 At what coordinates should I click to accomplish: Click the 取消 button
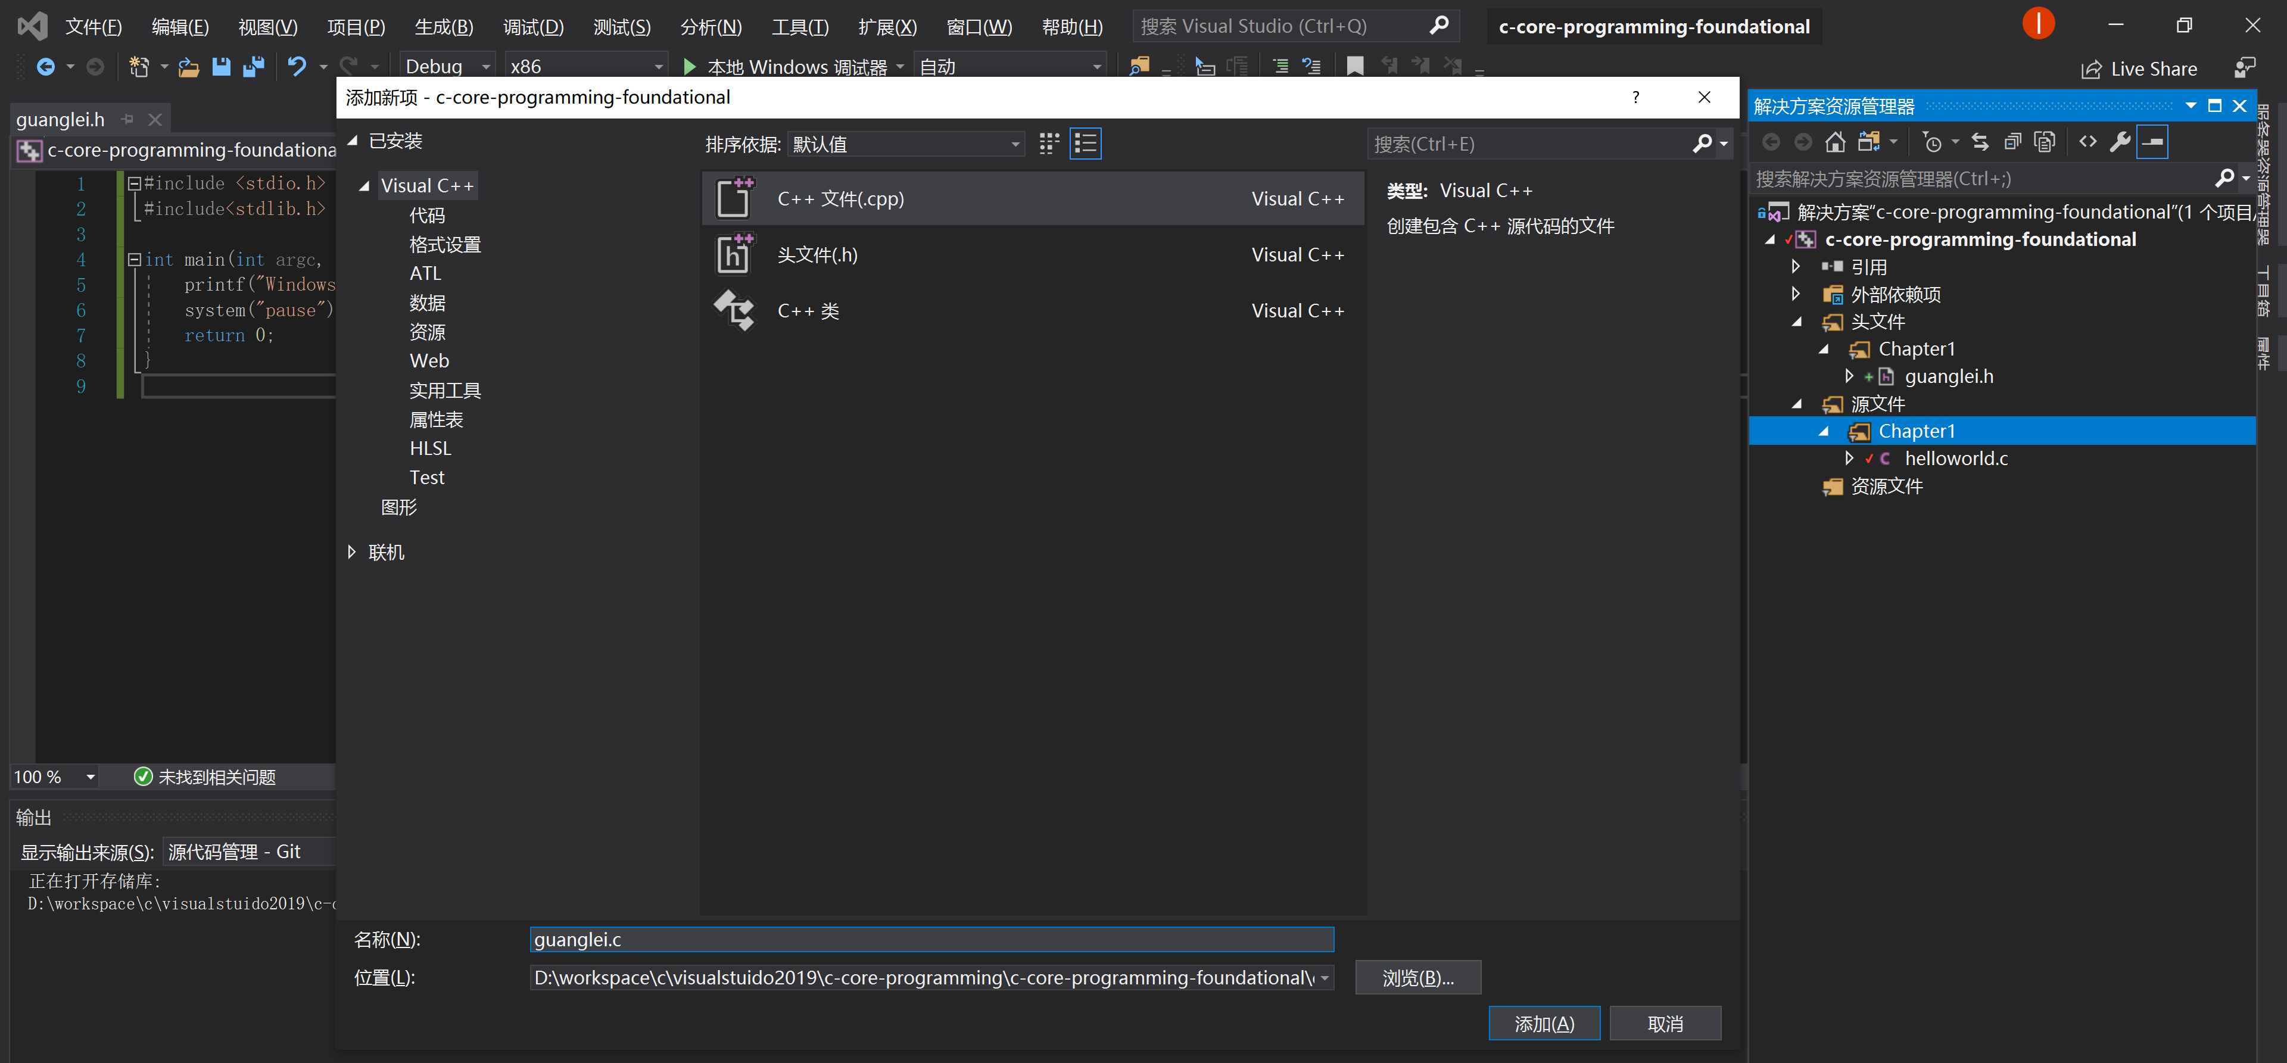click(1665, 1024)
